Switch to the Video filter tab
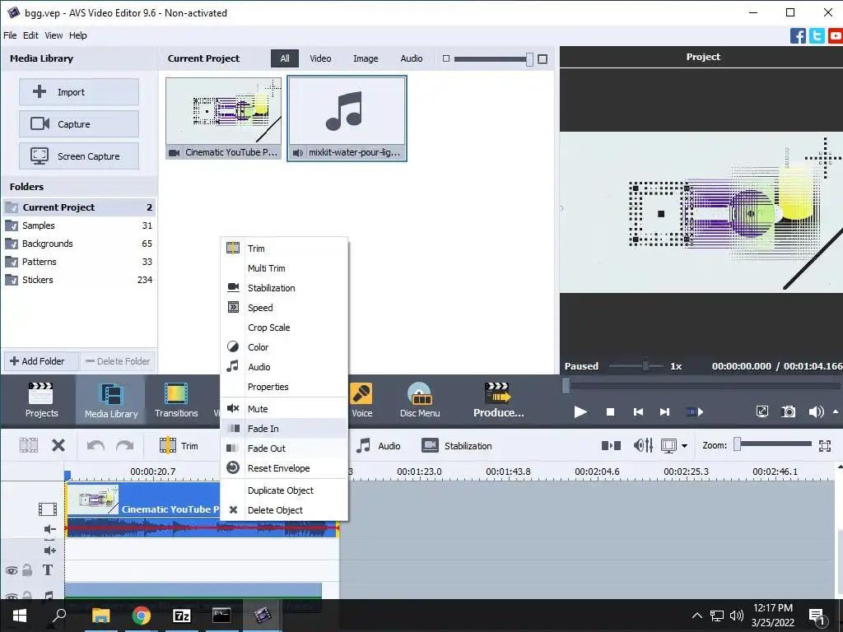 pyautogui.click(x=320, y=58)
